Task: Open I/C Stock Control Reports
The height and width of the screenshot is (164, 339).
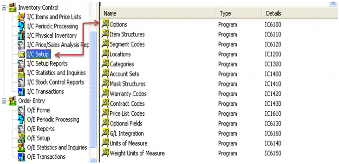Action: click(56, 82)
